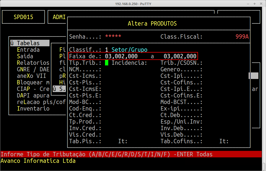Choose Saida from the left menu

tap(25, 56)
